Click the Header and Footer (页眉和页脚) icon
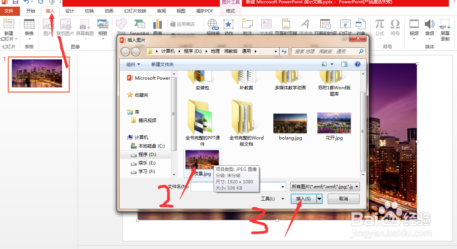This screenshot has width=457, height=249. tap(286, 24)
